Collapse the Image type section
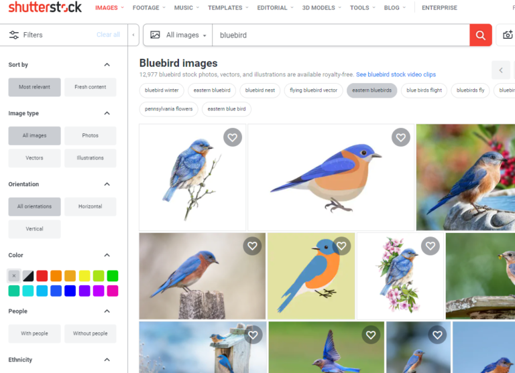 pos(107,113)
